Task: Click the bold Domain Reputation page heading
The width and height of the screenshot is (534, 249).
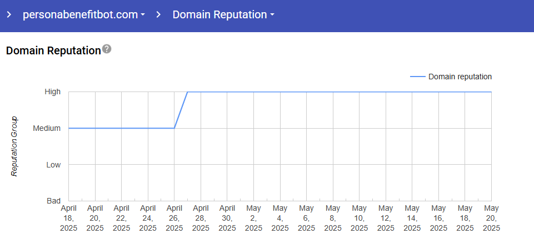Action: pyautogui.click(x=53, y=50)
